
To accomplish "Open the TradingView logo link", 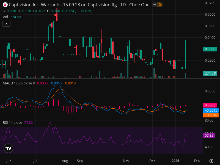I will 9,148.
